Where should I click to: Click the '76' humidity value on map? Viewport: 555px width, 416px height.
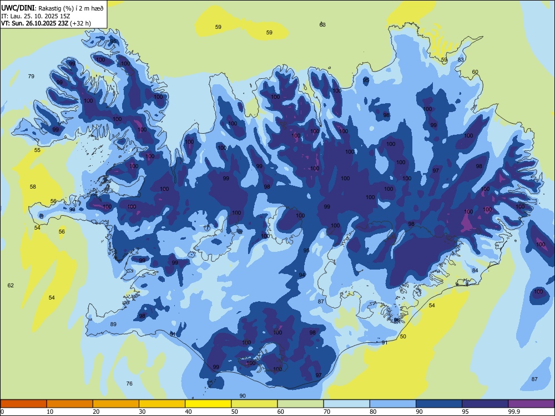[x=129, y=383]
